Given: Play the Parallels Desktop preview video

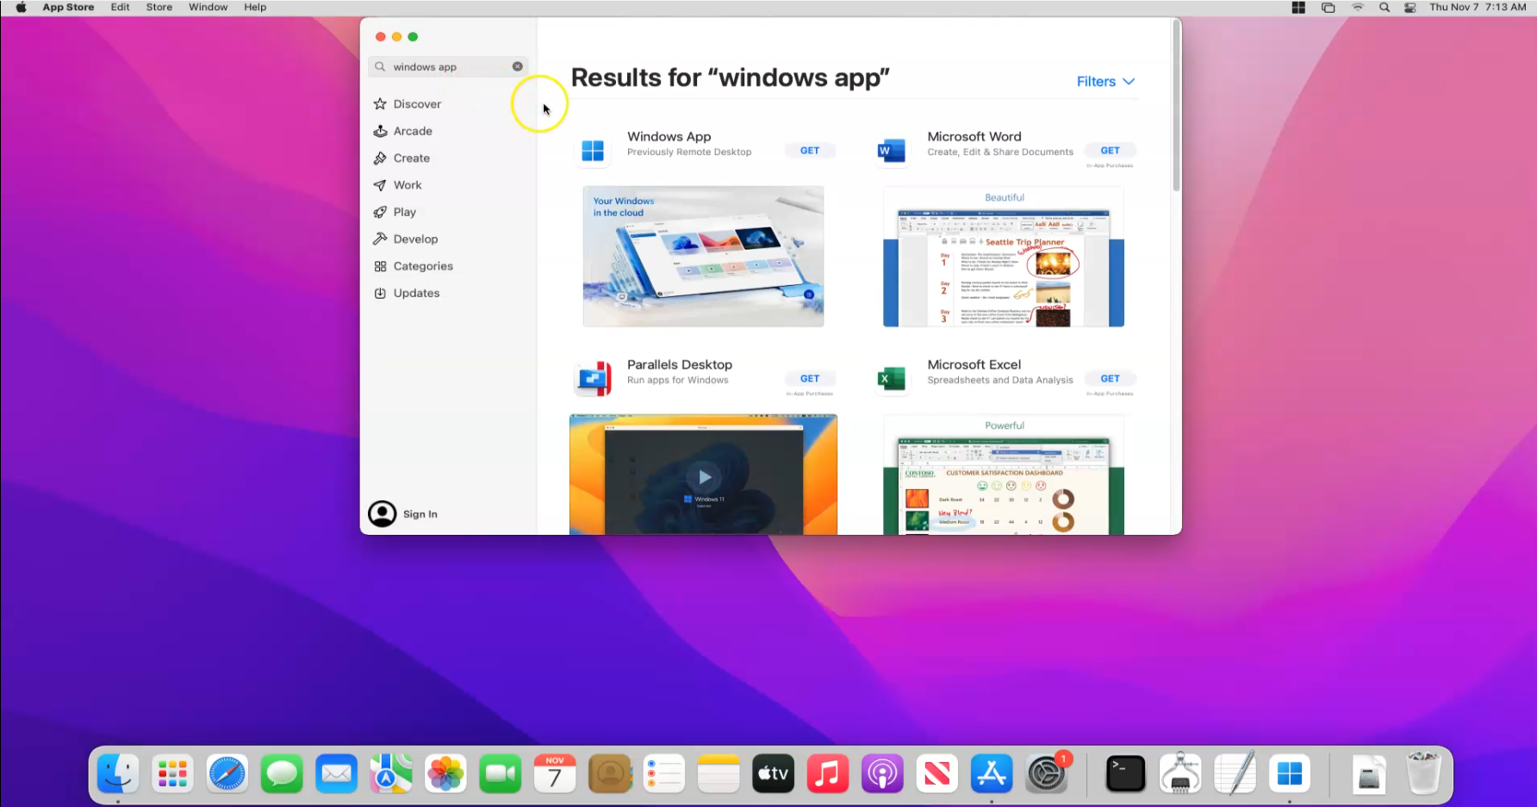Looking at the screenshot, I should (x=704, y=477).
